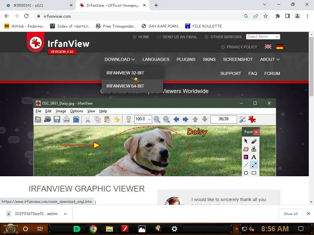Click Show all downloads
This screenshot has width=314, height=235.
[291, 214]
